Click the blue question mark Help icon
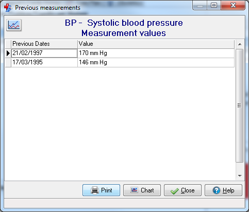The height and width of the screenshot is (212, 249). pos(217,190)
